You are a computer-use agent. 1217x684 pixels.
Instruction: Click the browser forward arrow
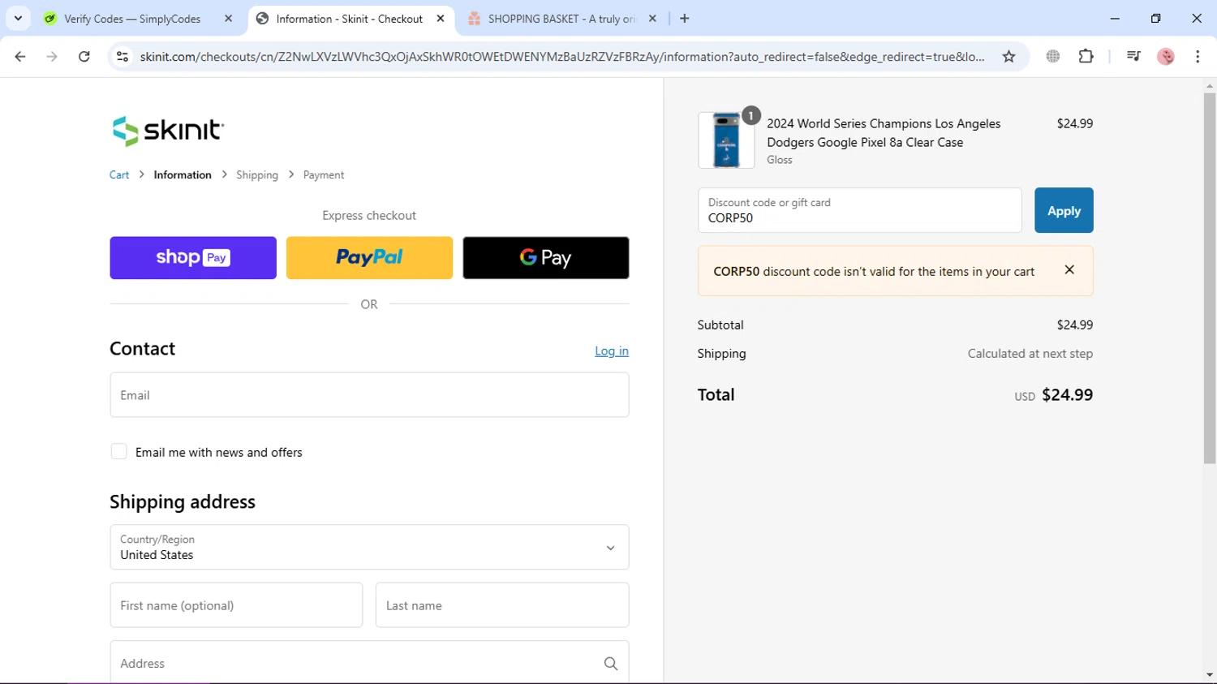click(52, 57)
